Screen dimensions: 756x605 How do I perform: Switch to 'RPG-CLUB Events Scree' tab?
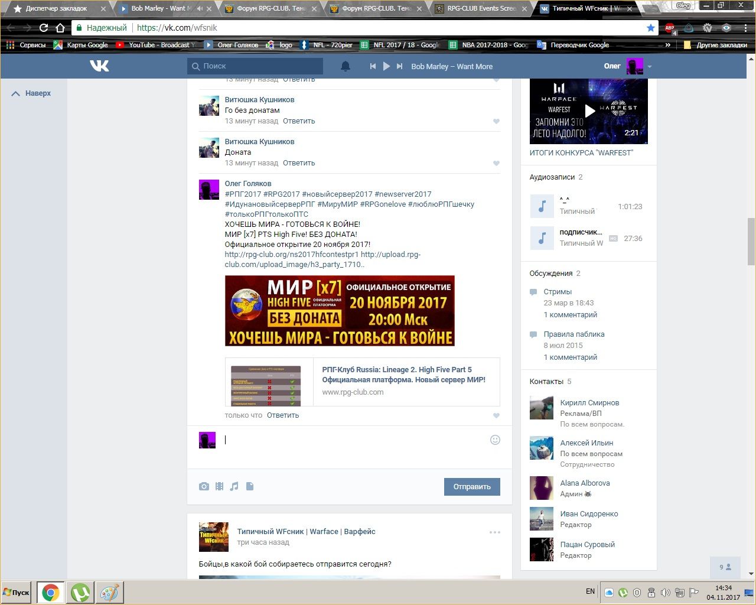click(x=479, y=8)
